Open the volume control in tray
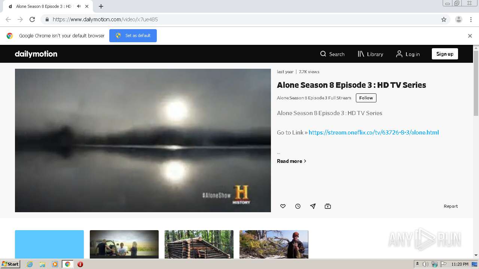 point(425,264)
